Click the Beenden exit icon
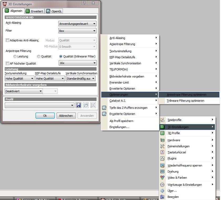The width and height of the screenshot is (221, 200). tap(162, 197)
